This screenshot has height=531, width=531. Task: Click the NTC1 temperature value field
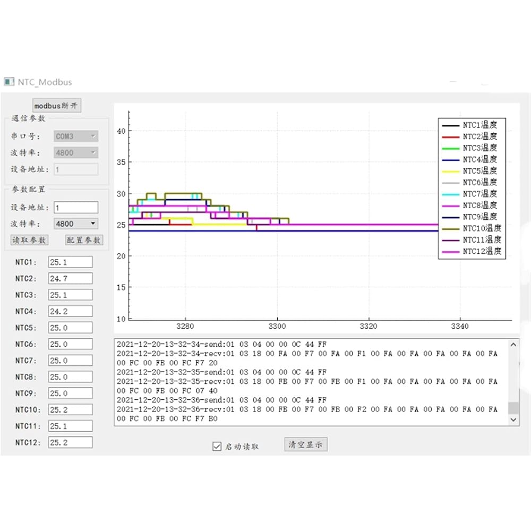pyautogui.click(x=70, y=262)
